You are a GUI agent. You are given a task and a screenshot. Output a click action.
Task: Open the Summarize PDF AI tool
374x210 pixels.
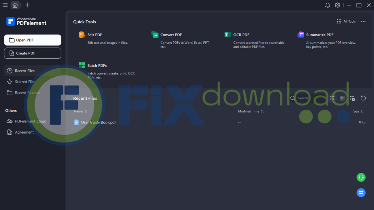point(319,35)
